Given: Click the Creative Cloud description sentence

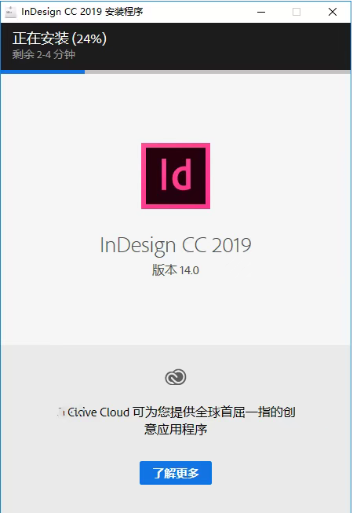Looking at the screenshot, I should [176, 420].
